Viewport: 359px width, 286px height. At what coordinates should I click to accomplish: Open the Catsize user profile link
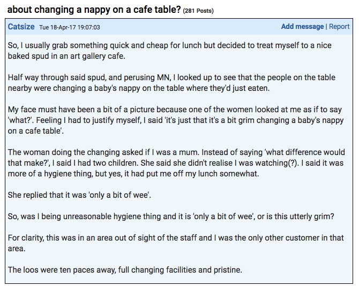tap(21, 27)
